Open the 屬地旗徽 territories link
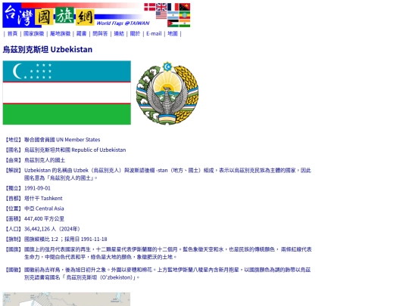Image resolution: width=409 pixels, height=306 pixels. pos(60,33)
